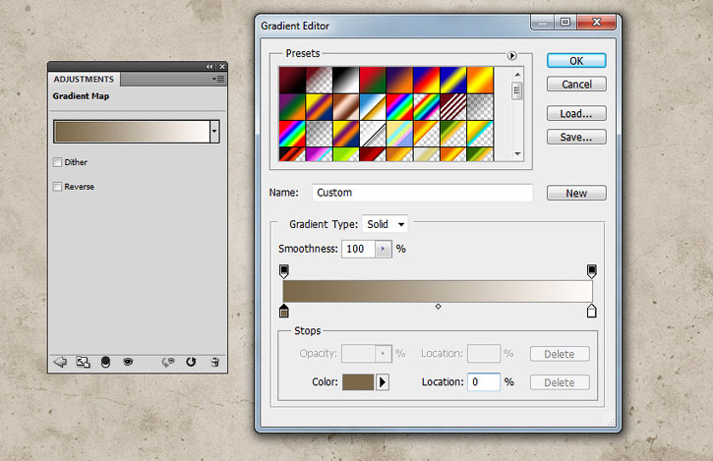This screenshot has height=461, width=713.
Task: Toggle layer visibility eye icon in Adjustments panel
Action: click(x=128, y=362)
